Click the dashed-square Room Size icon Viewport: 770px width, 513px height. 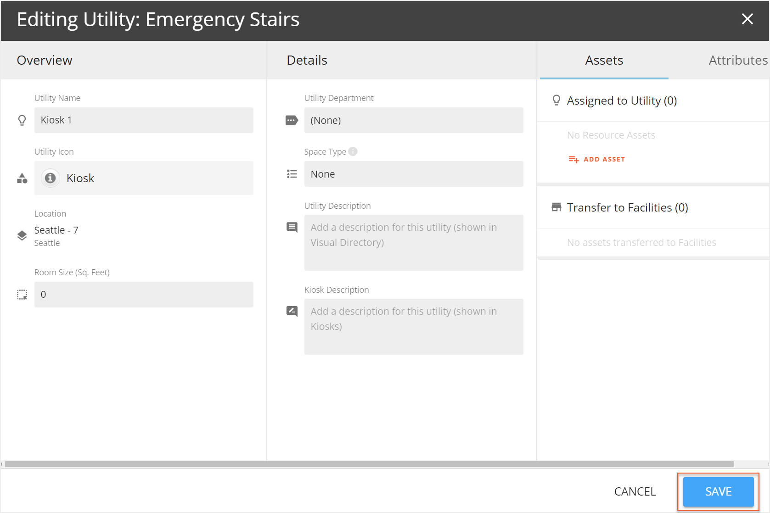coord(22,295)
